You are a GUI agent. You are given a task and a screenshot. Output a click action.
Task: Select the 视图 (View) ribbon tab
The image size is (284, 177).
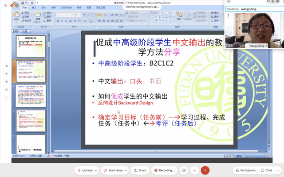click(x=89, y=8)
